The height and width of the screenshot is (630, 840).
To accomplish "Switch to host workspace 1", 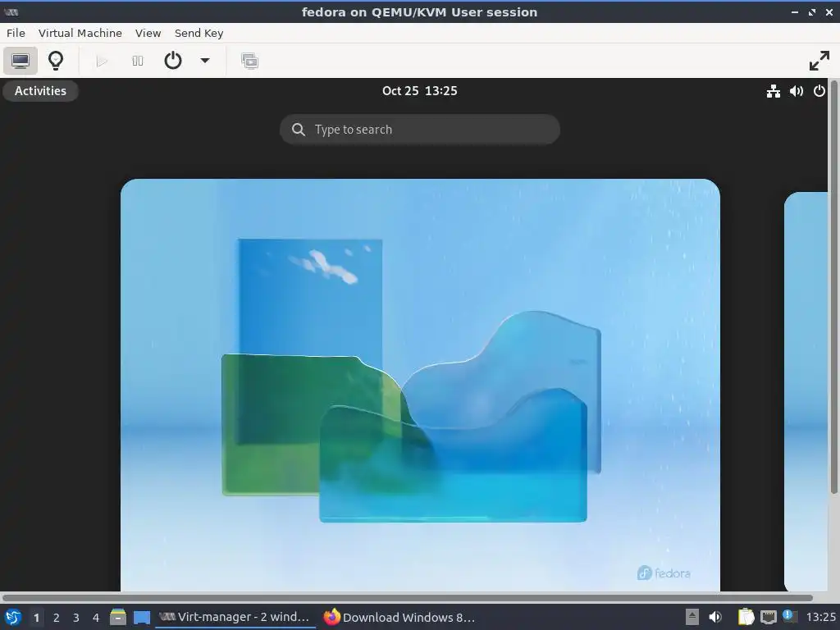I will [36, 618].
